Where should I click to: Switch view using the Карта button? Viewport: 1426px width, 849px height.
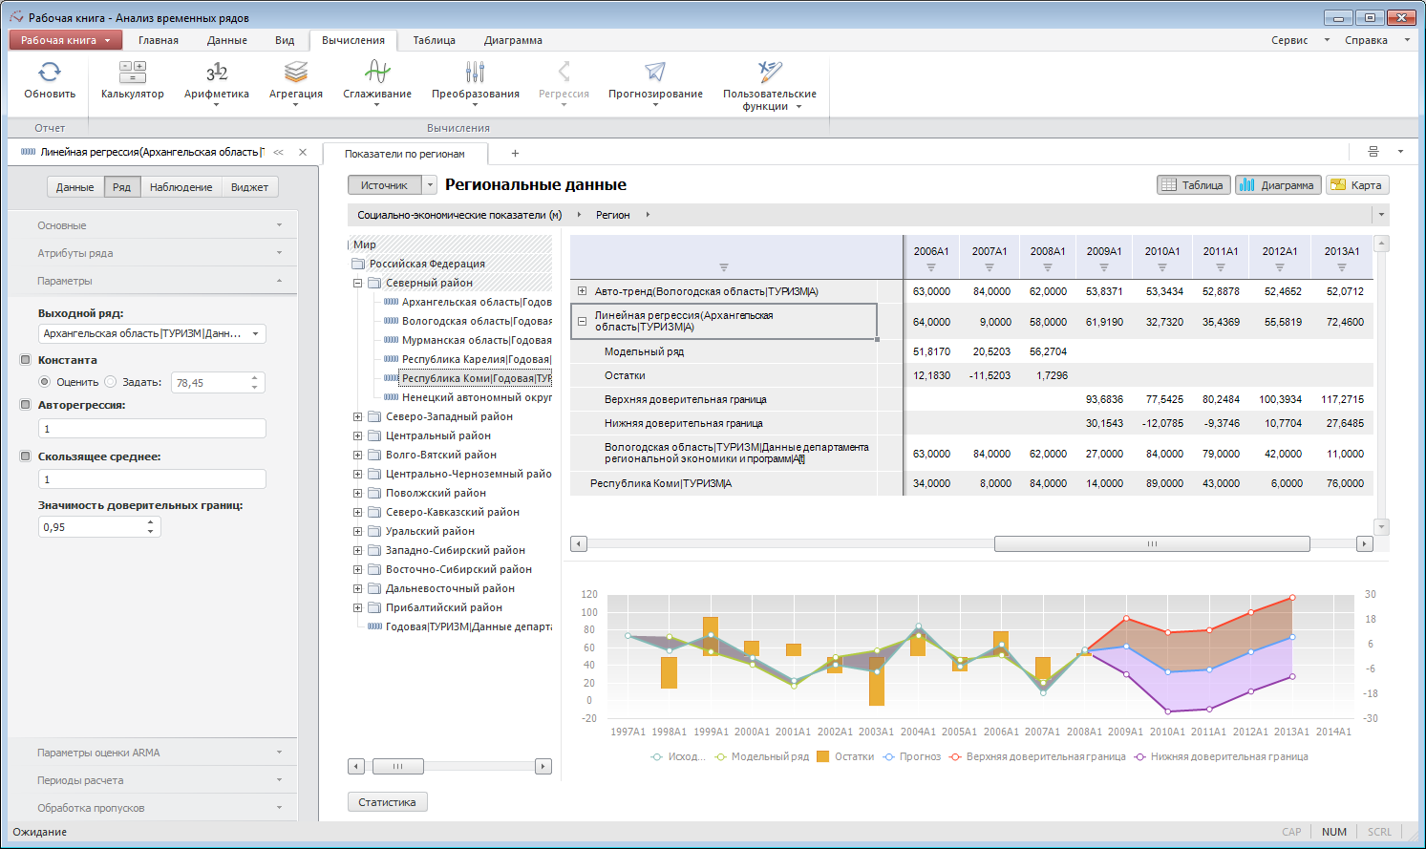click(1357, 185)
